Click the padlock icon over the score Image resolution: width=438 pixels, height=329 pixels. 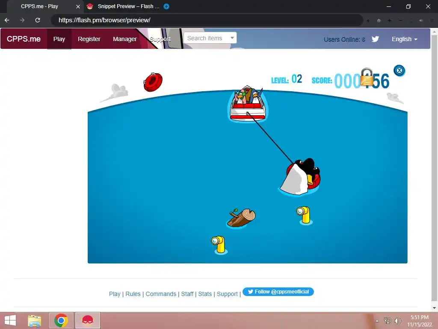tap(367, 77)
